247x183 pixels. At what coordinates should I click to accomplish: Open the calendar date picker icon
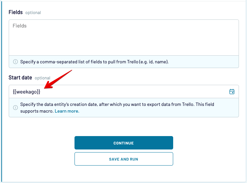click(x=232, y=91)
